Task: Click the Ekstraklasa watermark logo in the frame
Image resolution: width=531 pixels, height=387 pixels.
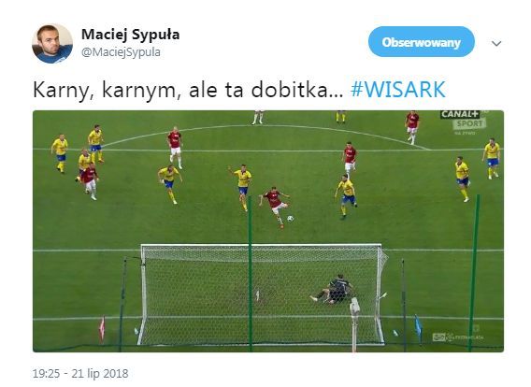Action: [458, 337]
